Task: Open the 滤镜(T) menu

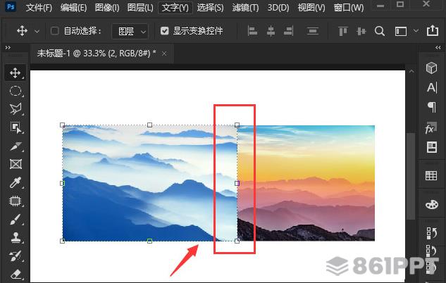Action: tap(245, 8)
